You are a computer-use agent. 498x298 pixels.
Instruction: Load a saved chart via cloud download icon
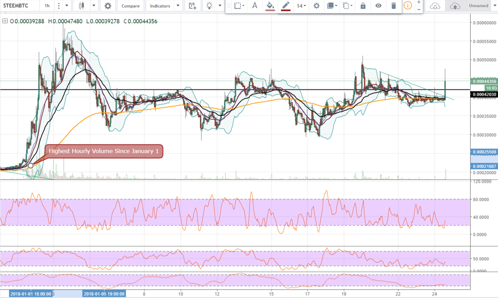435,6
